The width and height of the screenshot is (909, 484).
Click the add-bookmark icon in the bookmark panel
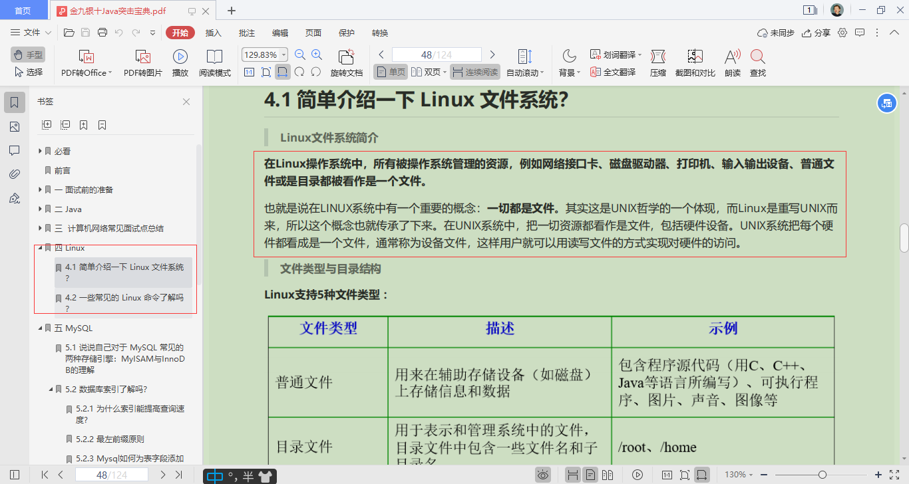84,125
